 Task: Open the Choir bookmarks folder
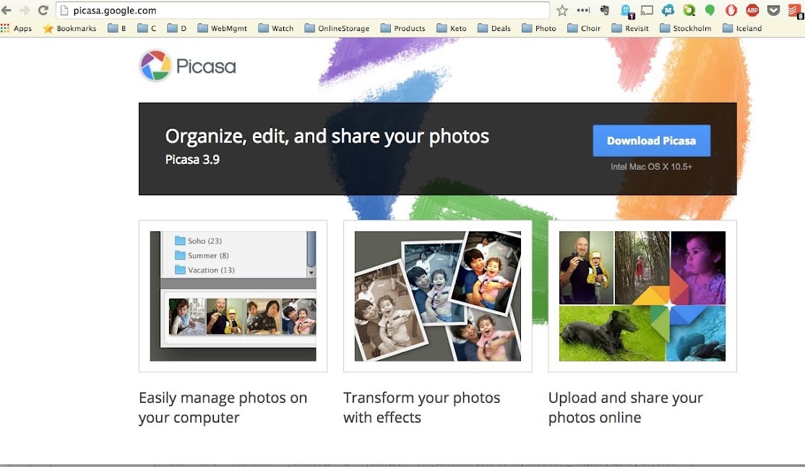tap(584, 28)
